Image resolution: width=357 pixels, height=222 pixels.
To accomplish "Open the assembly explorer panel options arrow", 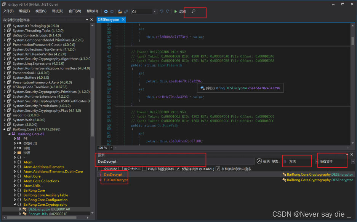I will [87, 20].
